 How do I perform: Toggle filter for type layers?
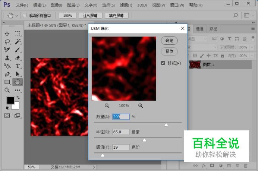[230, 39]
